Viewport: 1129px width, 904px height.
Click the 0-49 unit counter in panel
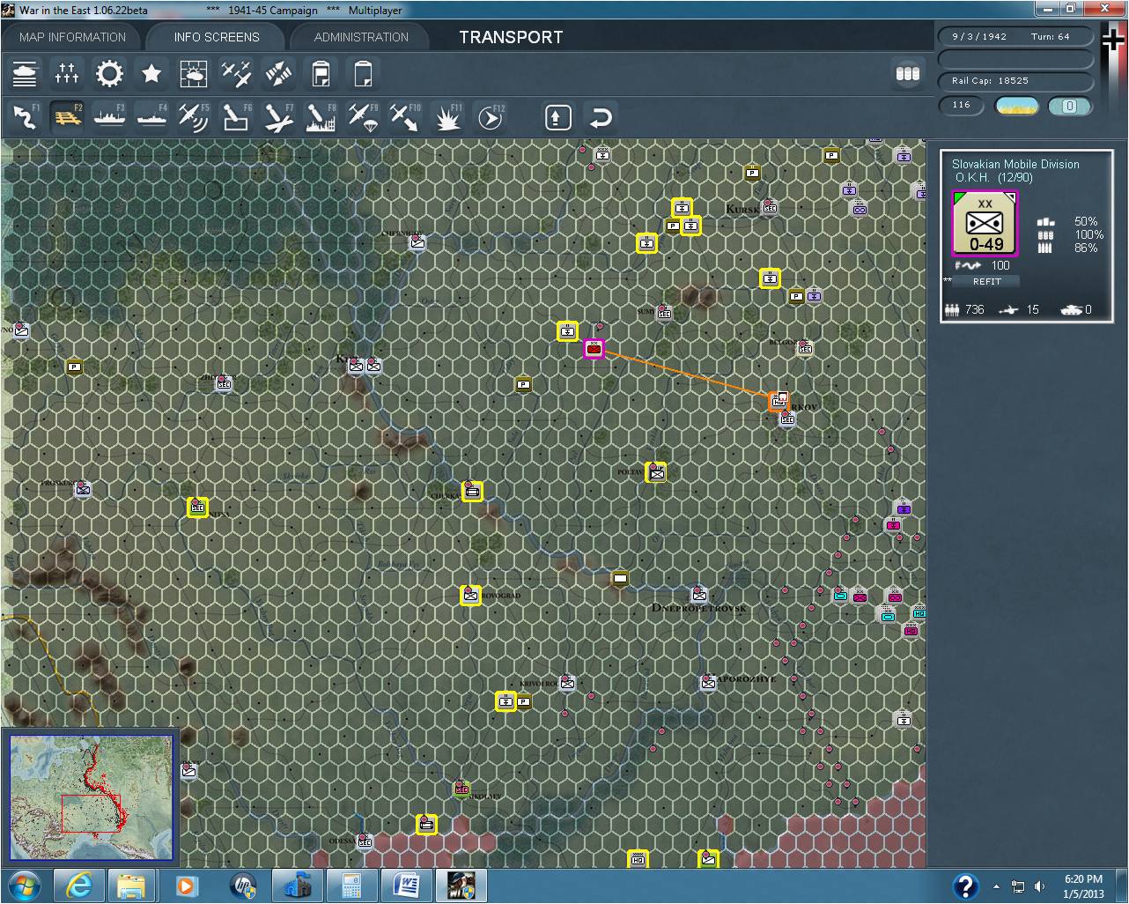(x=985, y=224)
